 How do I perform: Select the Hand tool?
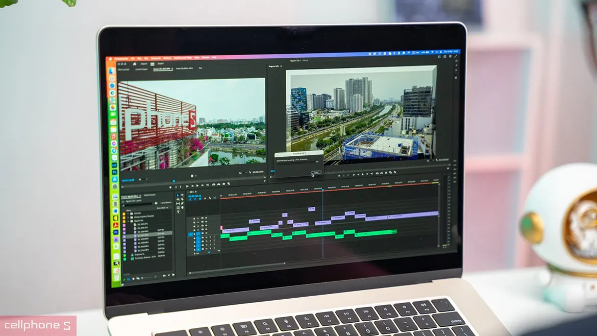point(182,207)
